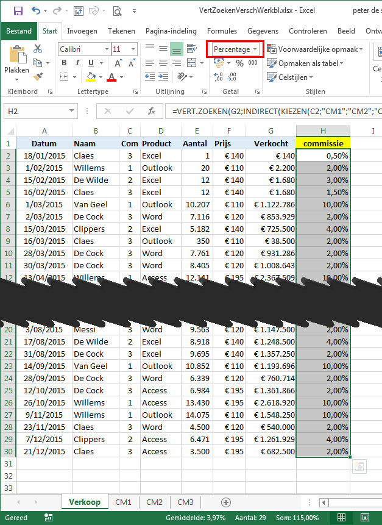Click the macro recording icon in status bar
Screen dimensions: 382x525
pyautogui.click(x=49, y=518)
